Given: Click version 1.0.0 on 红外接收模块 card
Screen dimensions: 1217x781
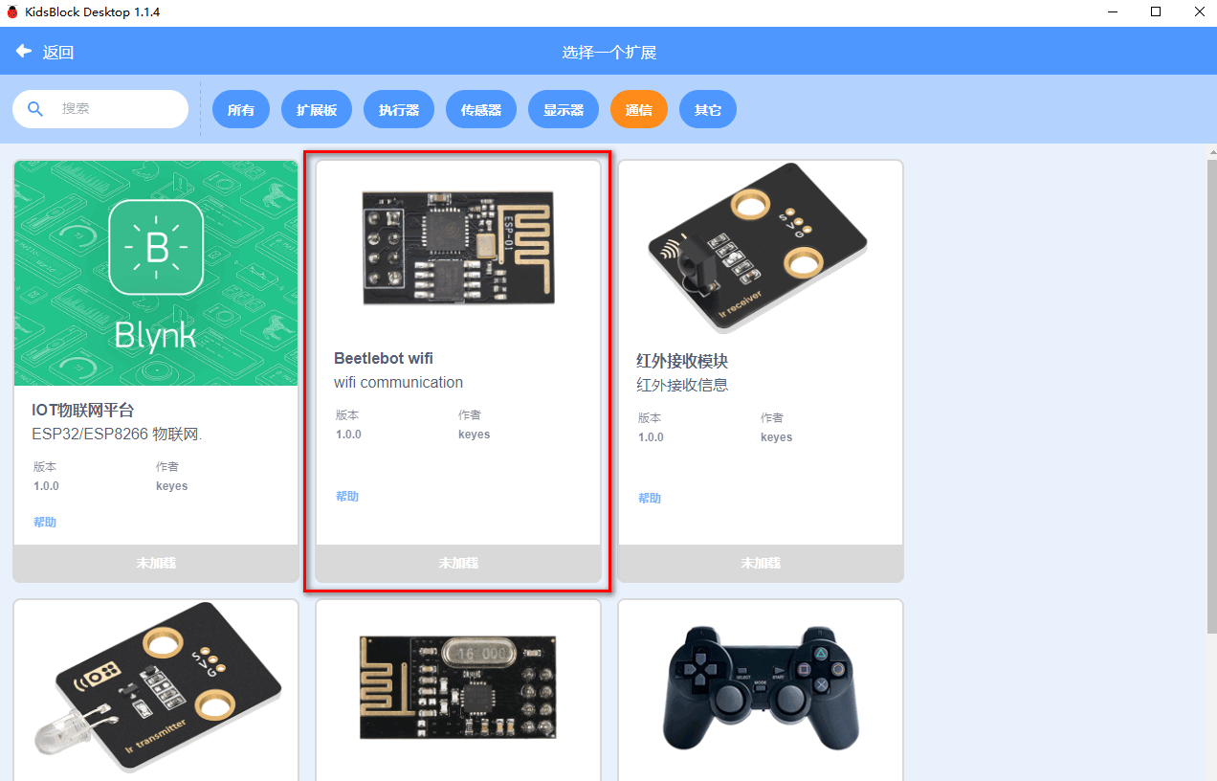Looking at the screenshot, I should point(651,437).
